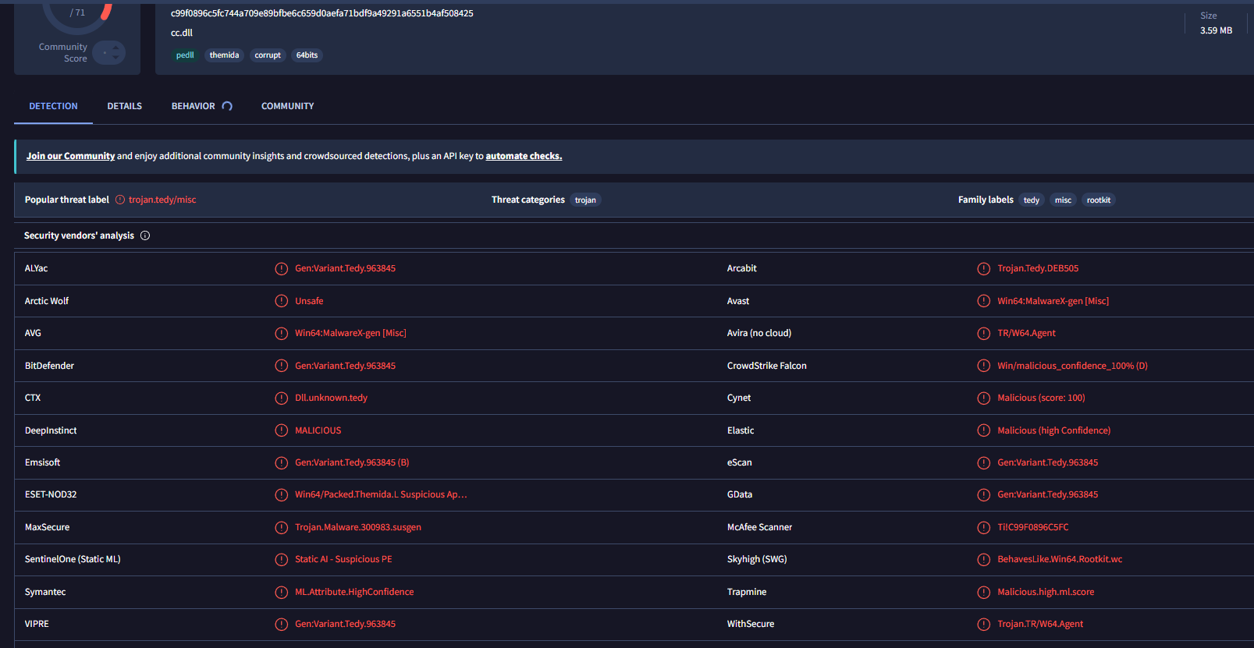Click the Unsafe result for Arctic Wolf
This screenshot has width=1254, height=648.
point(309,301)
